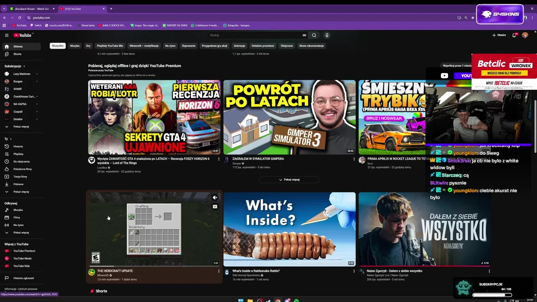
Task: Open Playlisty in the sidebar
Action: point(22,154)
